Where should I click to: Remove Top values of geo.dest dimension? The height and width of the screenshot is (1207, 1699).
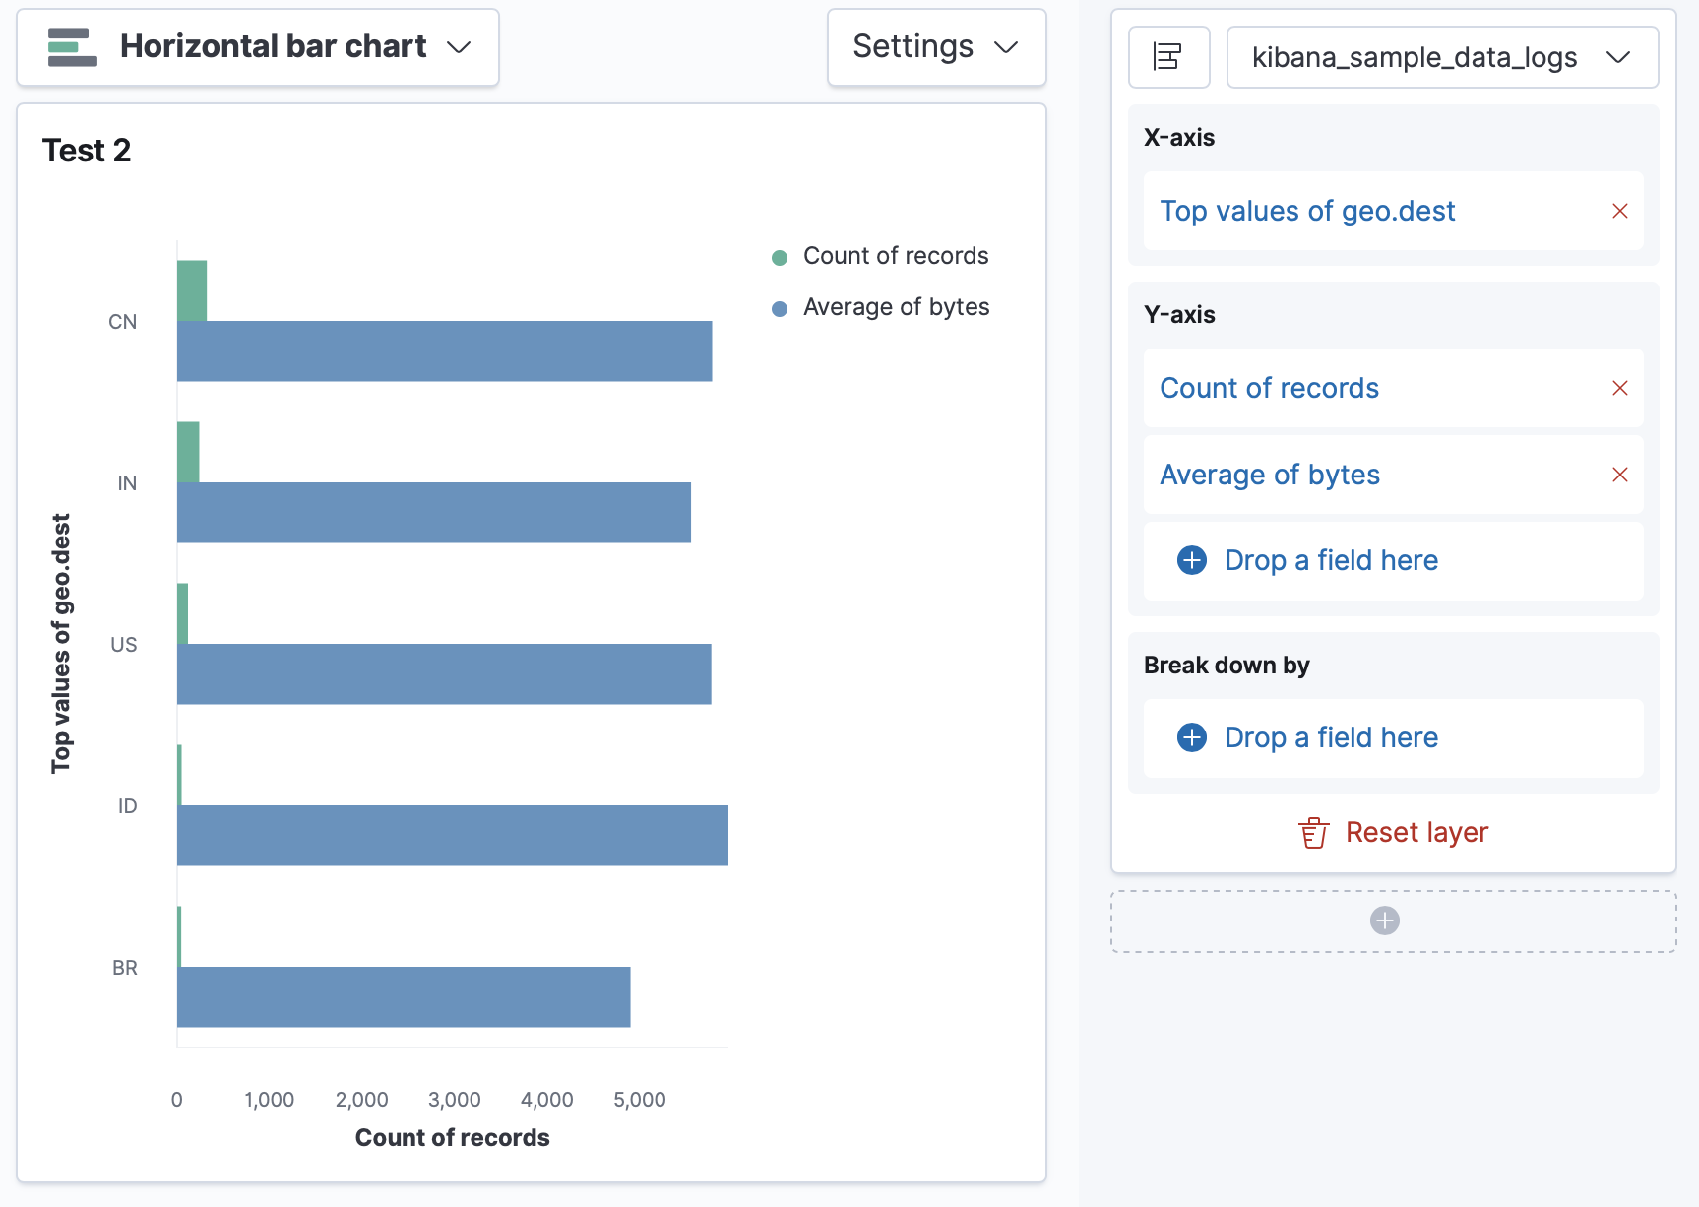1619,211
